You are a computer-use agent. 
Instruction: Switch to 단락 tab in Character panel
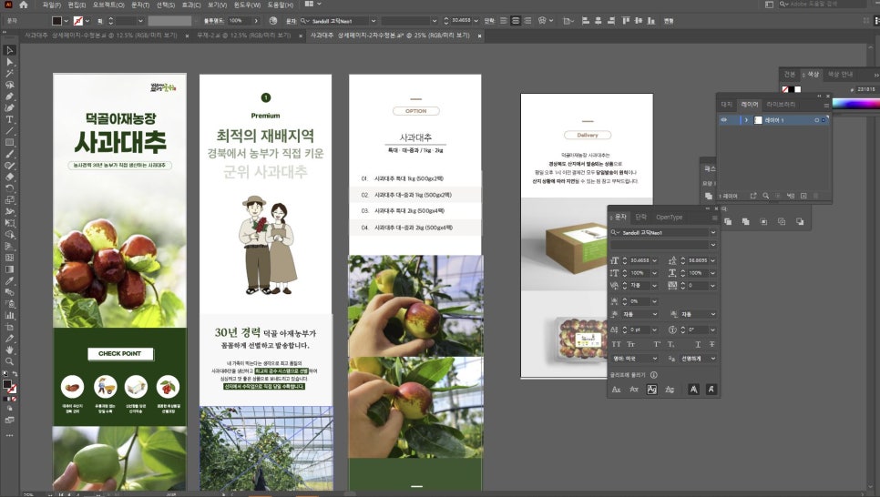[x=641, y=217]
